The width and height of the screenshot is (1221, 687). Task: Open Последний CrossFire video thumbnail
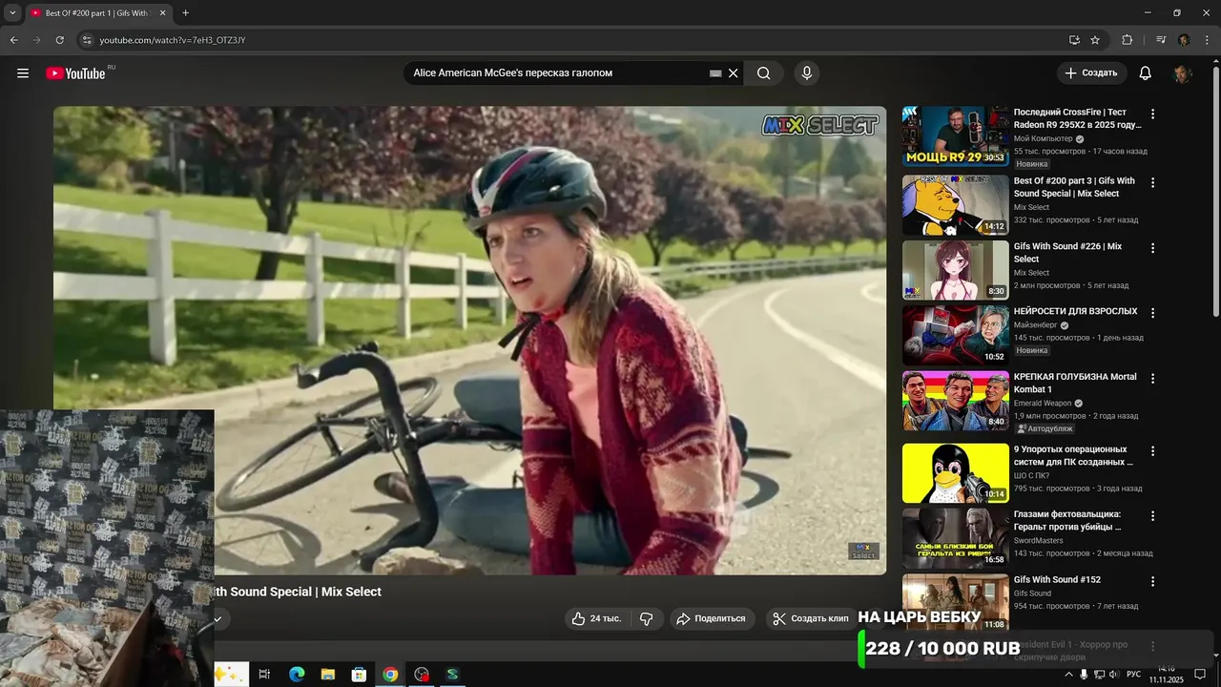(x=955, y=136)
